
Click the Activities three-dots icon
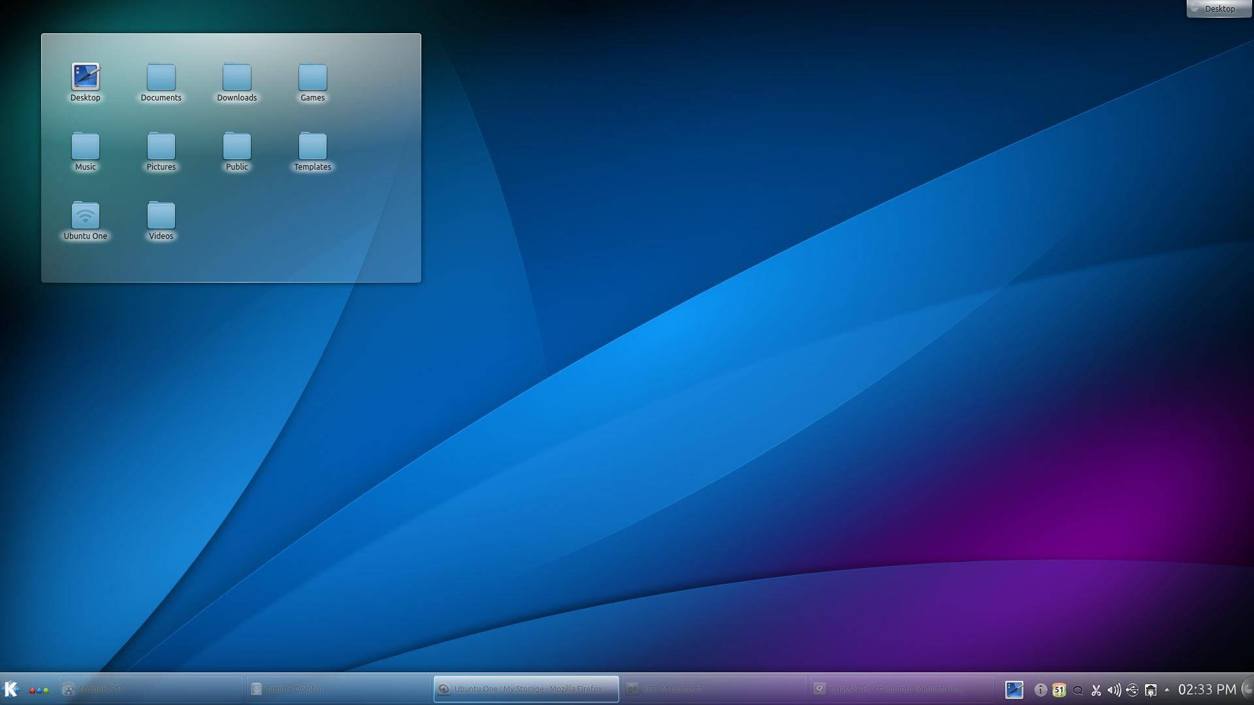point(39,690)
